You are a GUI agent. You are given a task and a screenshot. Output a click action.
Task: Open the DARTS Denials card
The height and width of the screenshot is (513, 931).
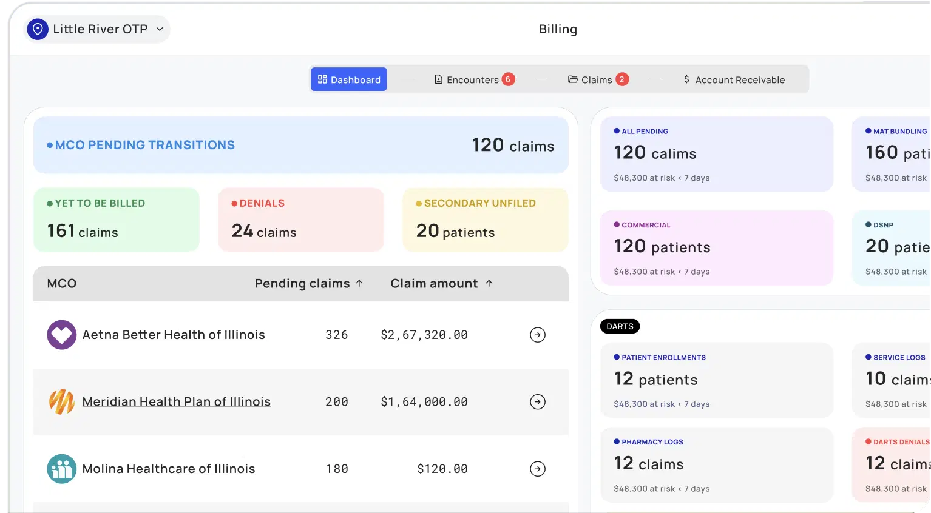tap(891, 465)
